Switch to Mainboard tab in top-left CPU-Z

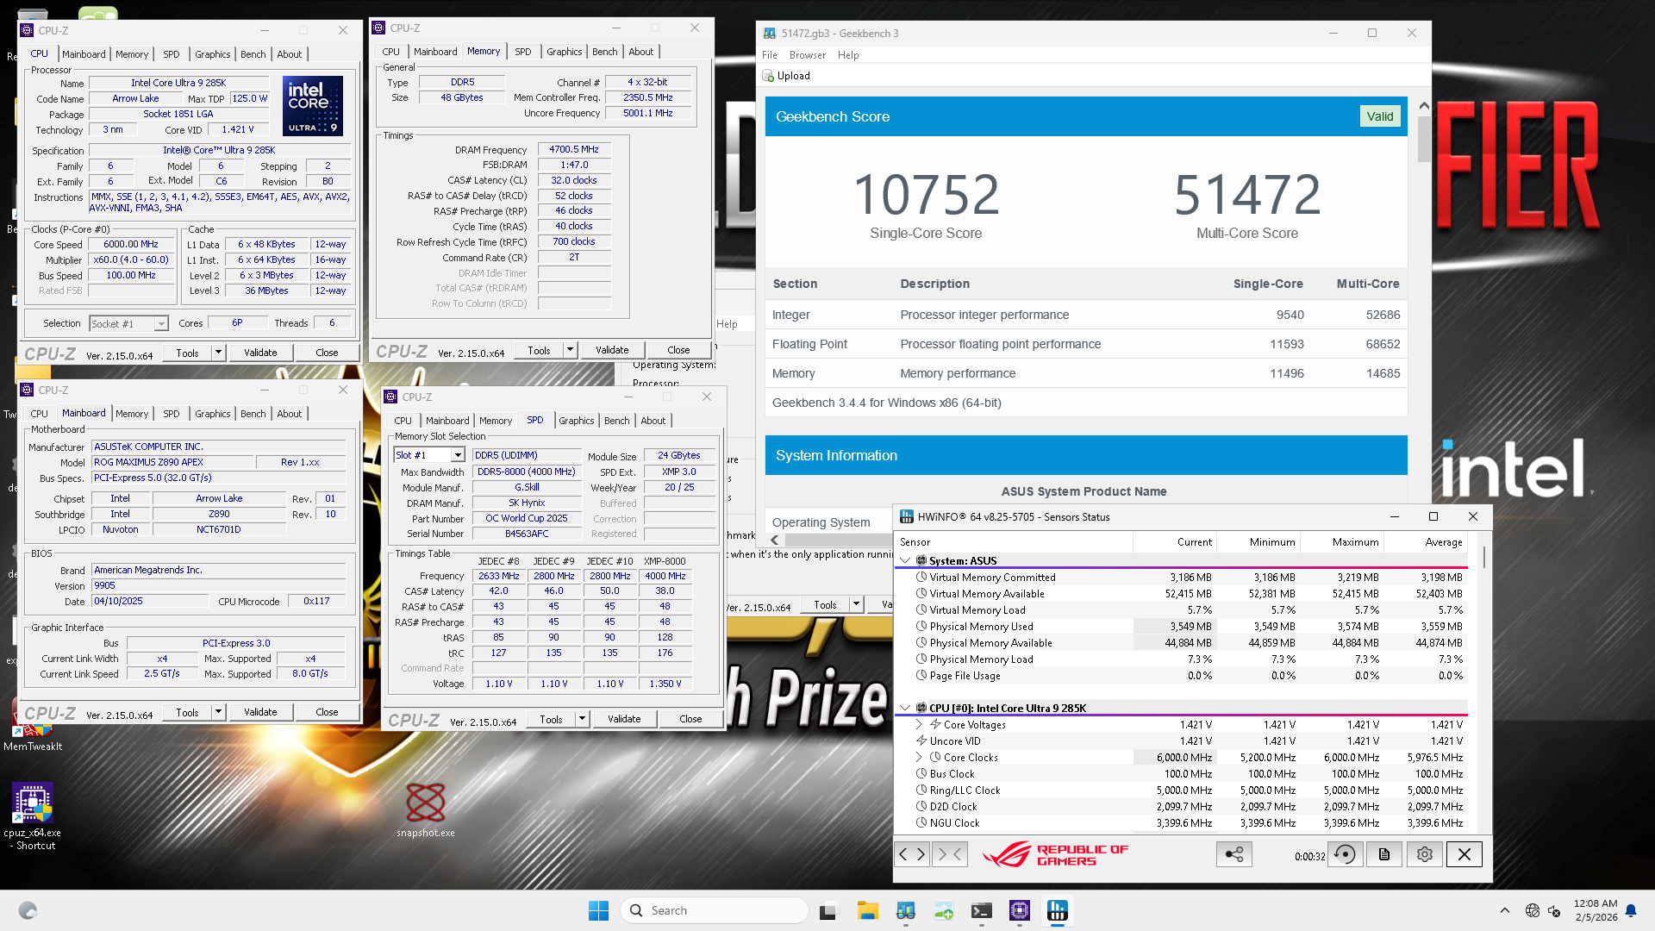[x=84, y=54]
